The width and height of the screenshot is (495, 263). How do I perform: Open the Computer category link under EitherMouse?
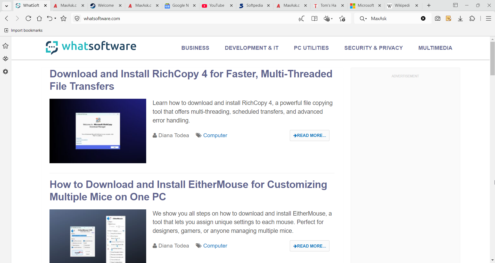(x=215, y=245)
